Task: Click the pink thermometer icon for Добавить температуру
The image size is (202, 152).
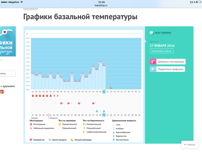Action: click(153, 62)
